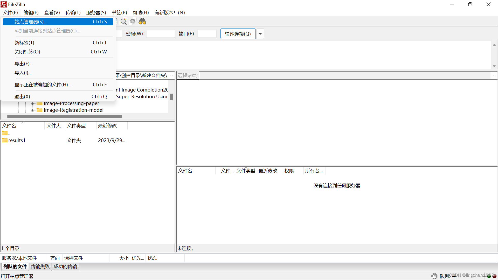
Task: Sort local files by 文件名 column header
Action: tap(9, 126)
